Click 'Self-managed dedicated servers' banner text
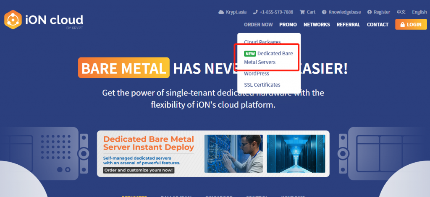This screenshot has width=430, height=197. pyautogui.click(x=137, y=158)
